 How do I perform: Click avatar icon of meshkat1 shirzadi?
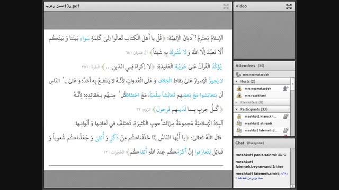coord(239,123)
